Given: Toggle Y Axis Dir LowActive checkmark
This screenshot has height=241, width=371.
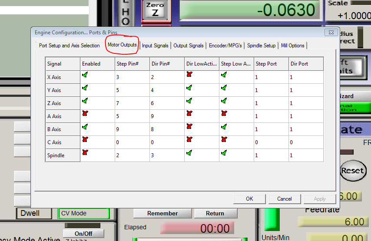Looking at the screenshot, I should pyautogui.click(x=189, y=88).
